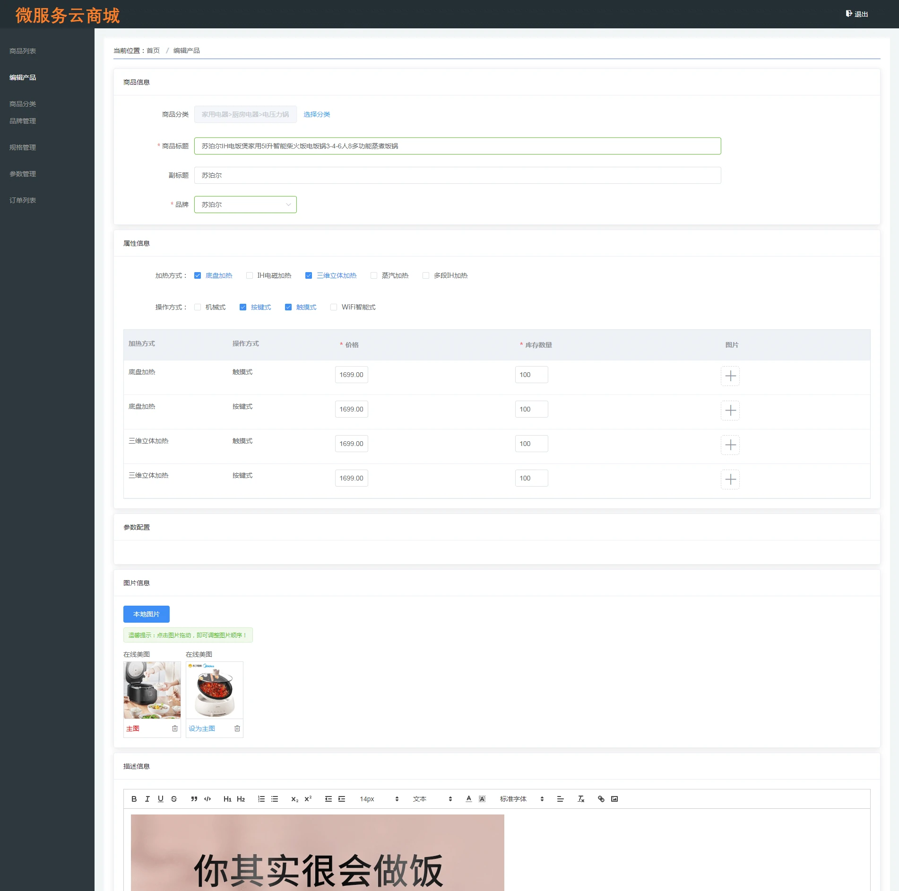This screenshot has height=891, width=899.
Task: Toggle bold formatting in description editor
Action: [134, 799]
